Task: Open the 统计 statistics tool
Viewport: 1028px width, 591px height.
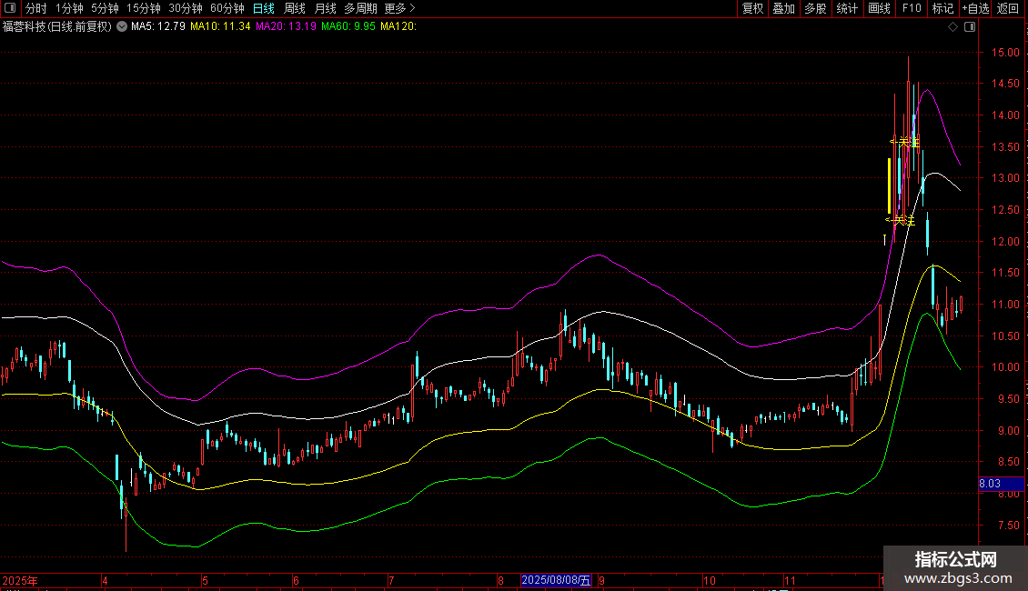Action: coord(847,8)
